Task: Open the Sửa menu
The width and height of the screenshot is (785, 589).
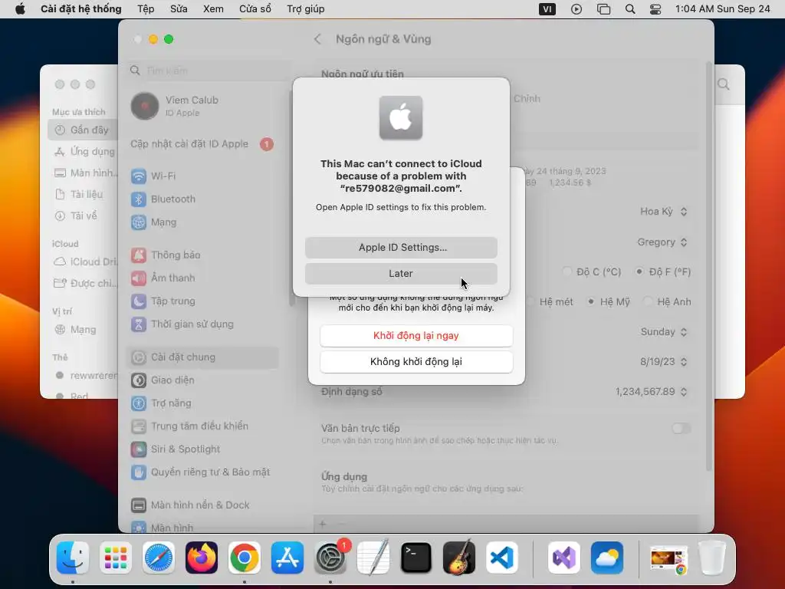Action: tap(178, 9)
